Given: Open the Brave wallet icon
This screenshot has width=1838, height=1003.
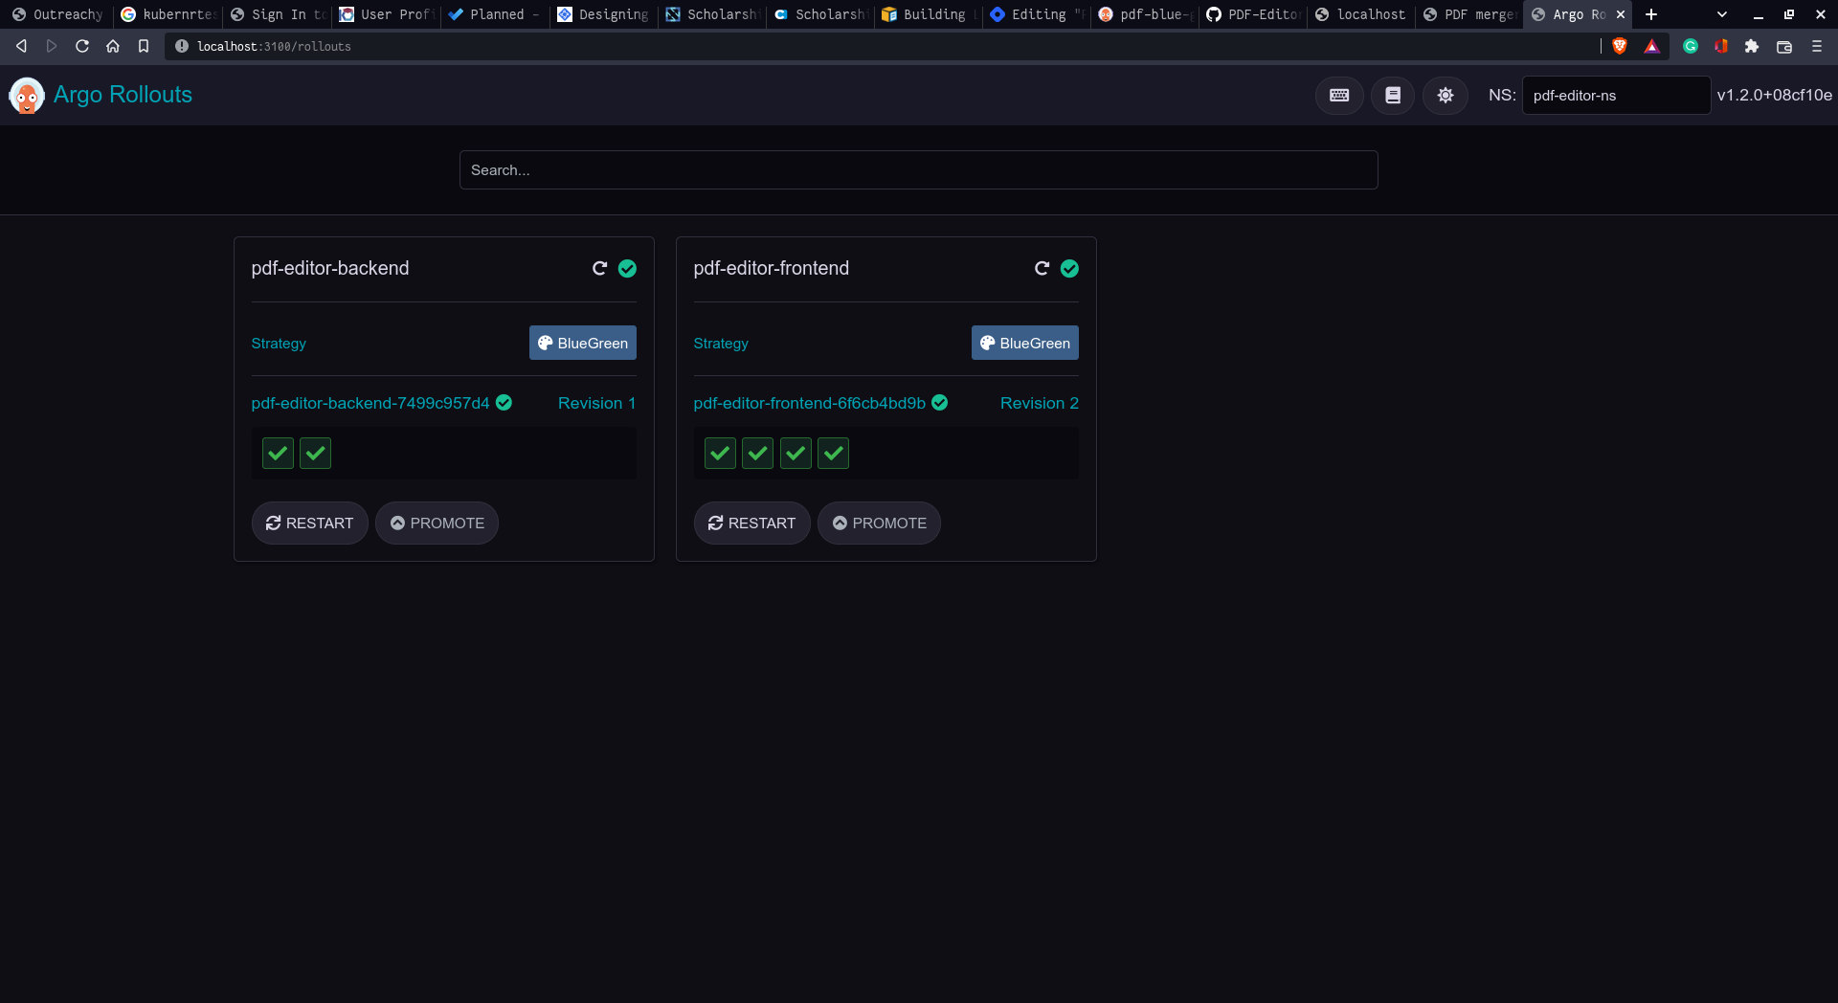Looking at the screenshot, I should click(x=1784, y=46).
